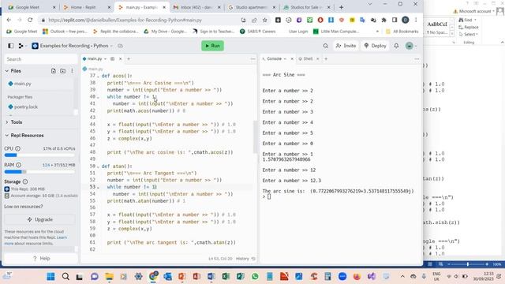Image resolution: width=505 pixels, height=284 pixels.
Task: Open the Select dropdown in Word
Action: pos(468,34)
